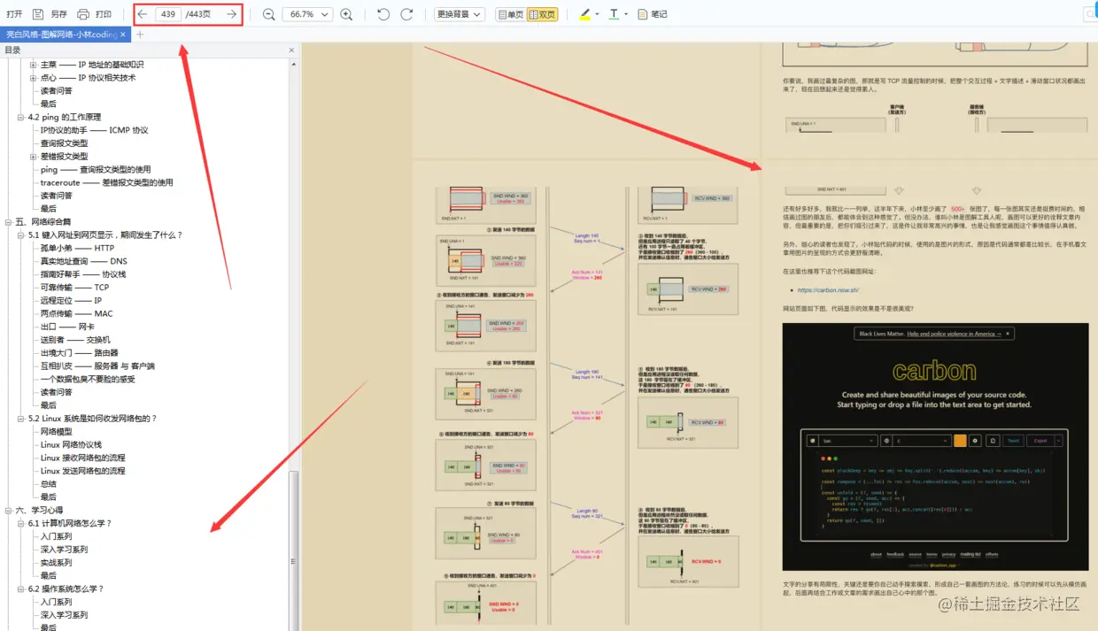
Task: Jump to 出口 —— 网卡
Action: pyautogui.click(x=67, y=327)
